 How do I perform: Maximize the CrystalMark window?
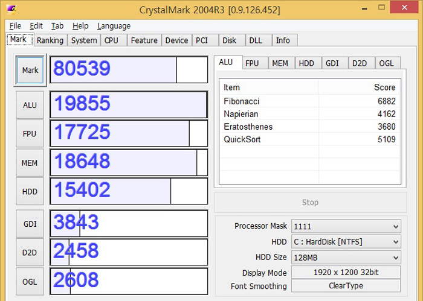[x=381, y=7]
